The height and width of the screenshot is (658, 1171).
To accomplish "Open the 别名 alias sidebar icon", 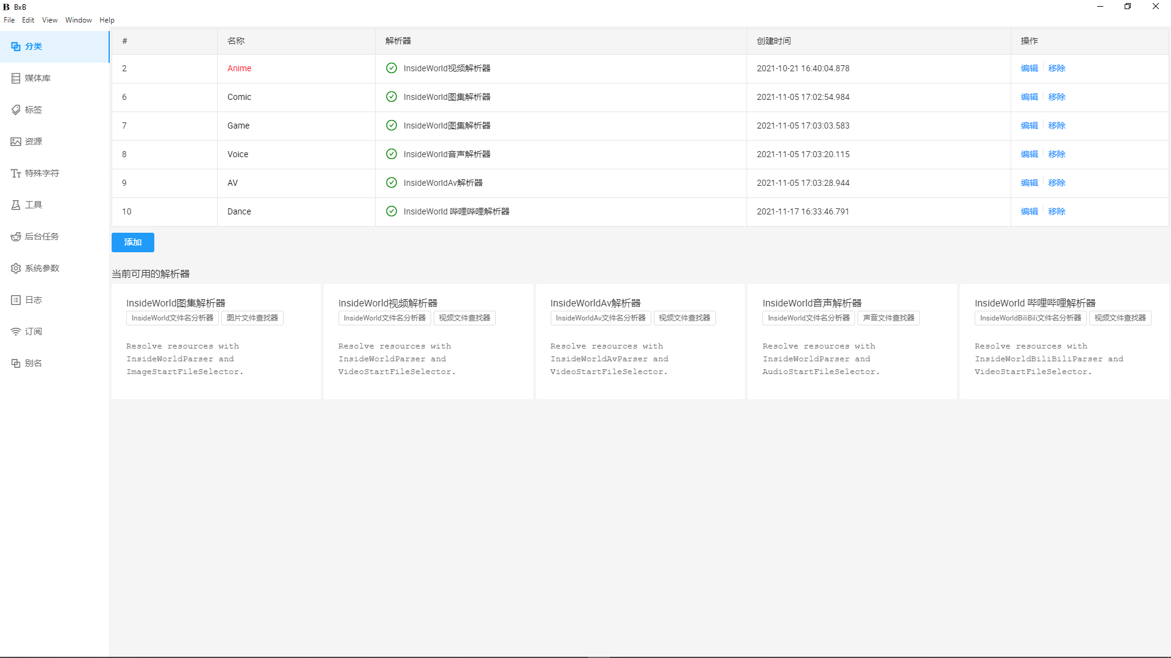I will tap(16, 363).
